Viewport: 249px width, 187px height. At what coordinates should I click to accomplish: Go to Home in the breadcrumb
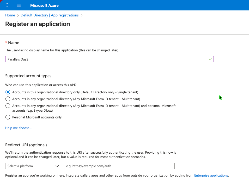click(10, 15)
